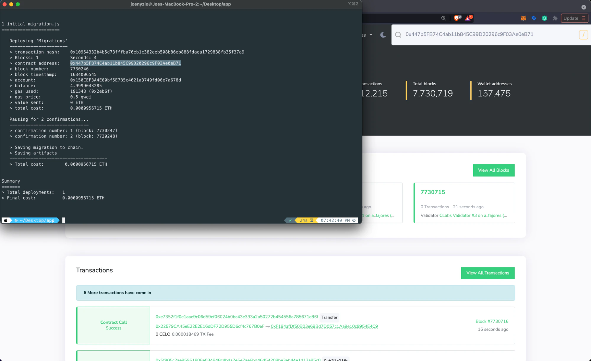Open block 7730715 details

[433, 192]
